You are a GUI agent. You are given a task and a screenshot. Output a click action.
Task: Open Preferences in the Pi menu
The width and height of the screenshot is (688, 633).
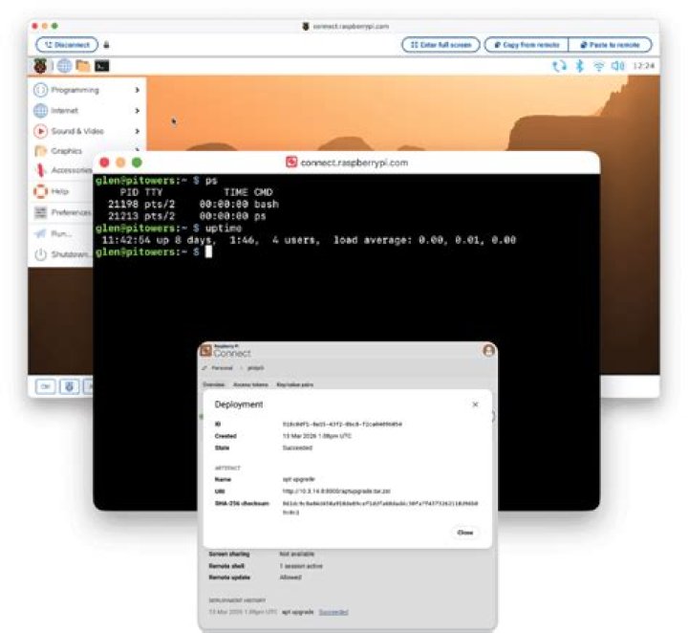(x=61, y=212)
